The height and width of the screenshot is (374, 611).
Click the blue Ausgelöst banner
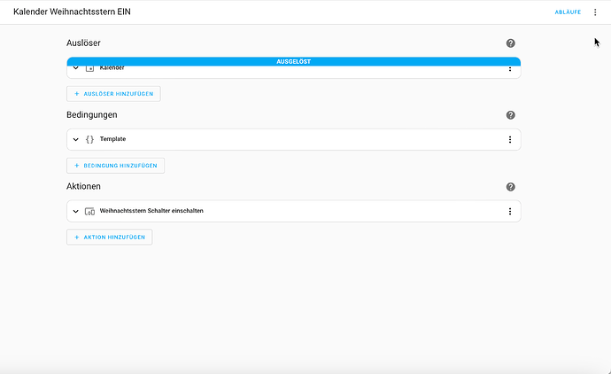tap(293, 61)
